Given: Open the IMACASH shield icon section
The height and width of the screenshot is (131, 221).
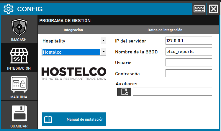Looking at the screenshot, I should pos(19,28).
